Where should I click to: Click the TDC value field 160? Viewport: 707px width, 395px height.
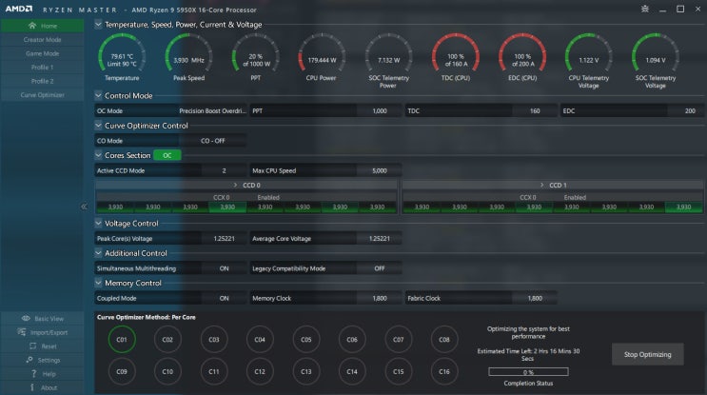coord(535,111)
